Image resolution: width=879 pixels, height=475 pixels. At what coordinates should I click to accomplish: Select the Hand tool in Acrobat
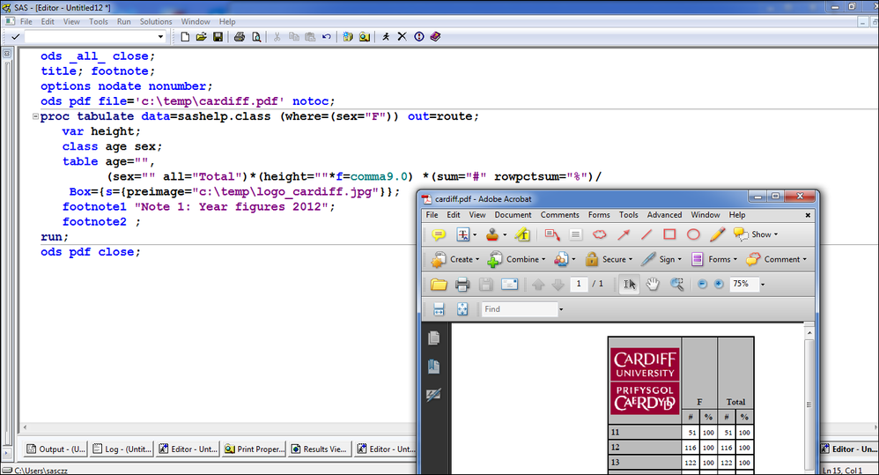tap(653, 284)
